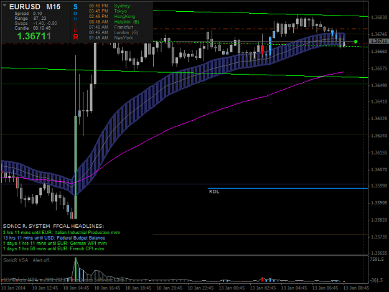Select the Sydney 05:49 PM session row
This screenshot has width=389, height=292.
tap(110, 6)
